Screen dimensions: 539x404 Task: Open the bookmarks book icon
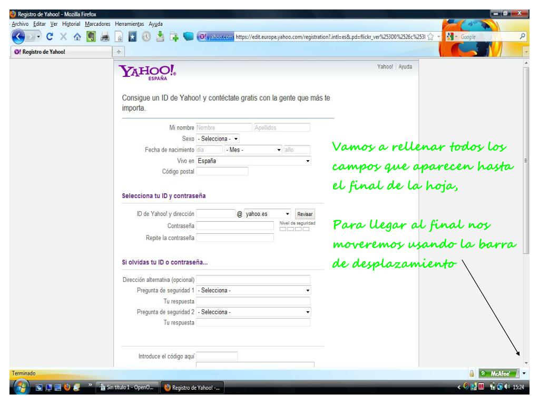(x=133, y=36)
